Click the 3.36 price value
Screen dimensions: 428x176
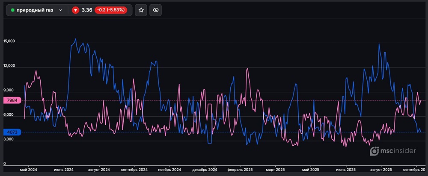point(87,10)
